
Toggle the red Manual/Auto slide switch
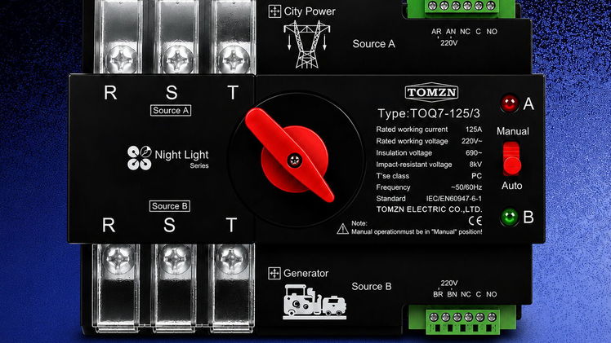point(511,159)
